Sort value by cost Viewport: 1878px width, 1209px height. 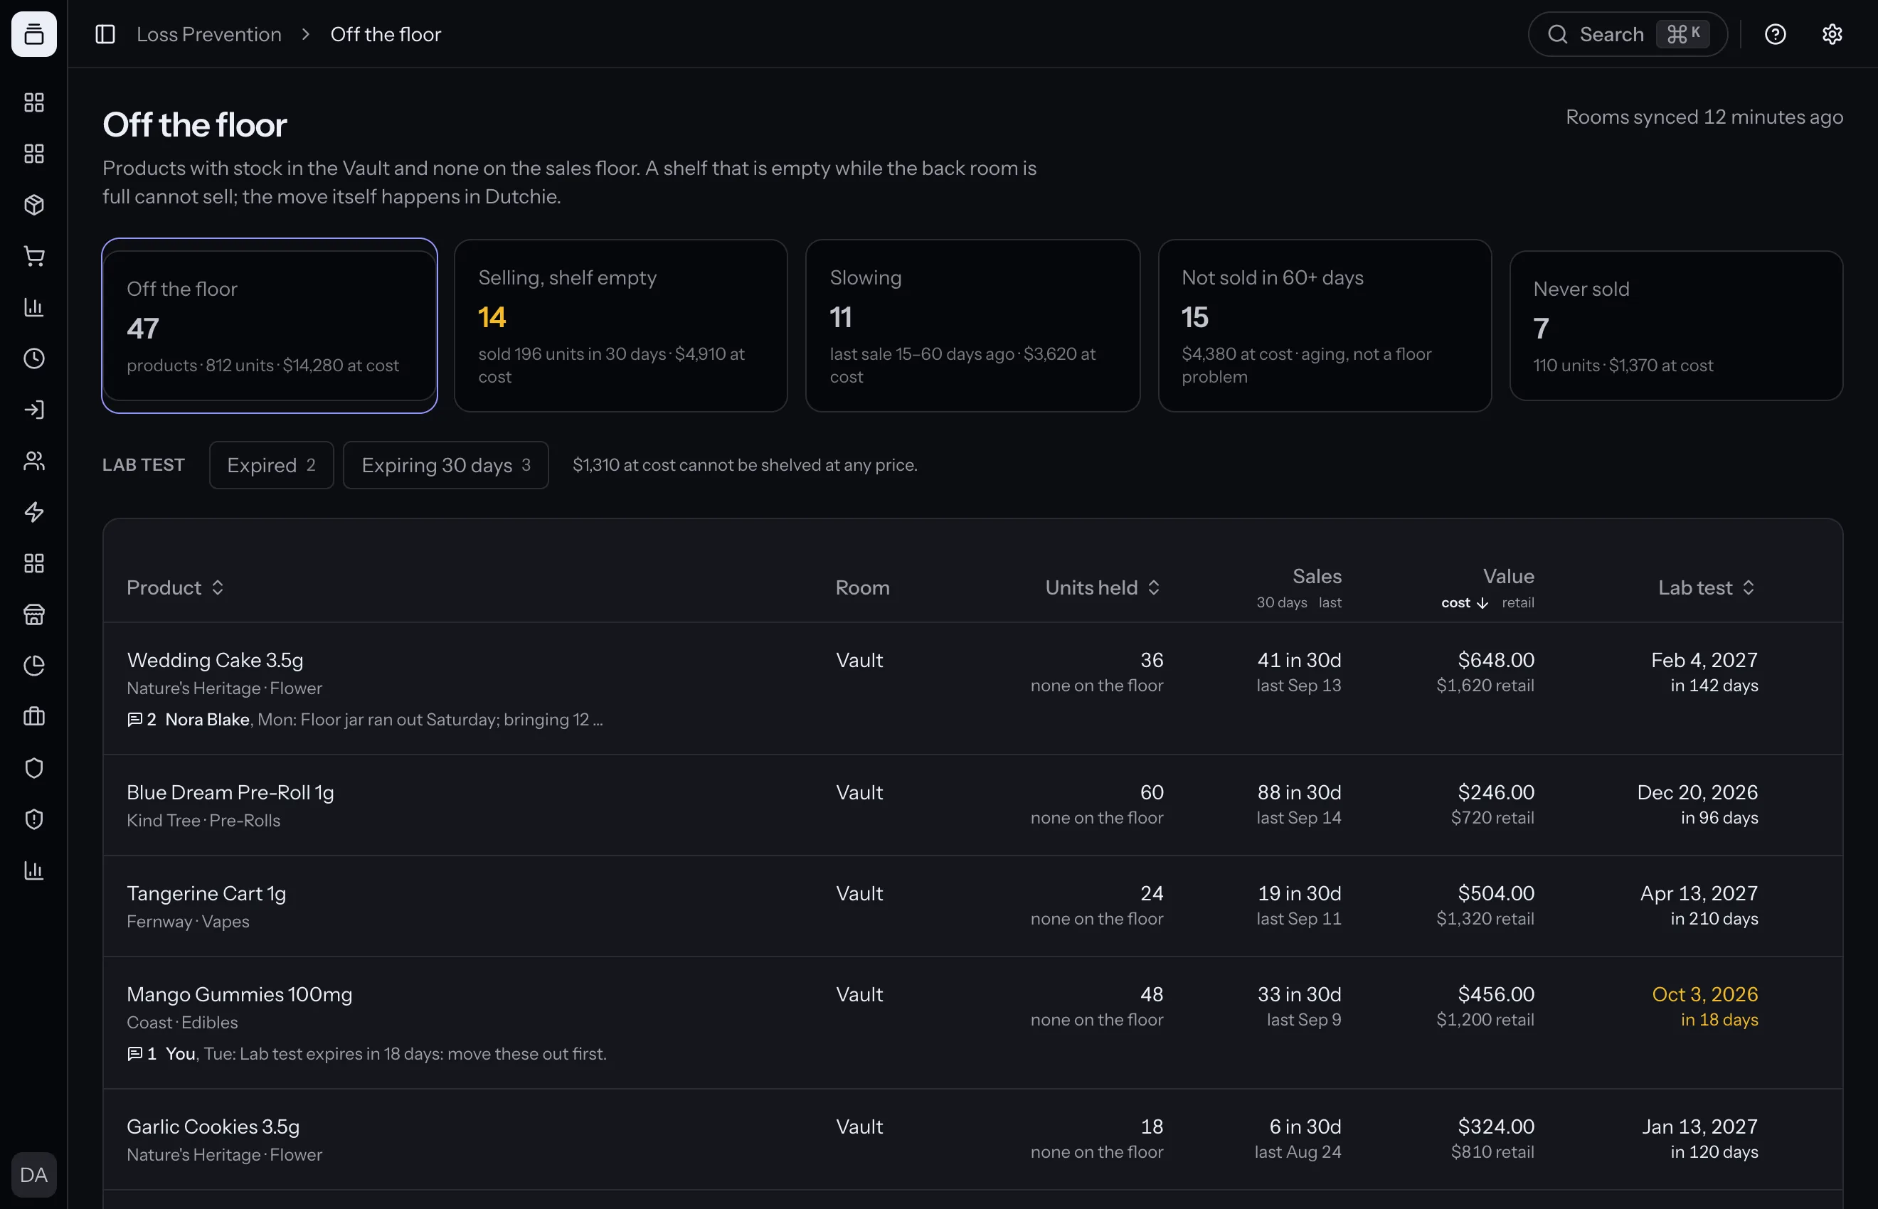click(1464, 602)
